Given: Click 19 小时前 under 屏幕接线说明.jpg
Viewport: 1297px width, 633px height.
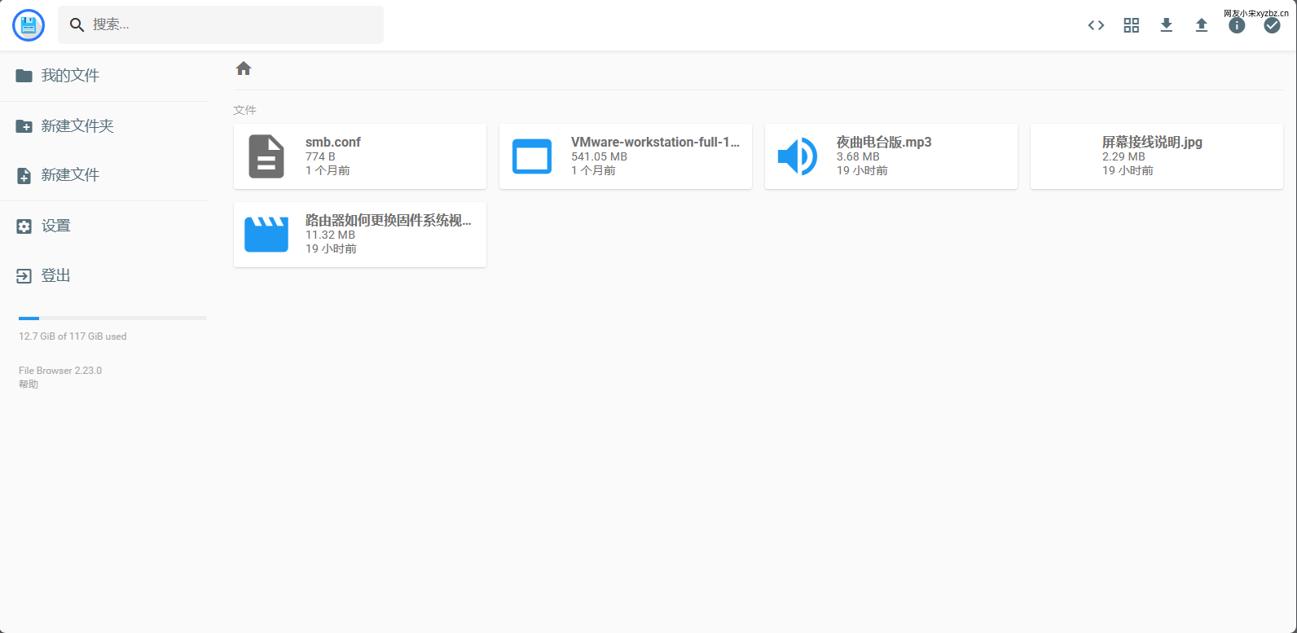Looking at the screenshot, I should 1128,170.
